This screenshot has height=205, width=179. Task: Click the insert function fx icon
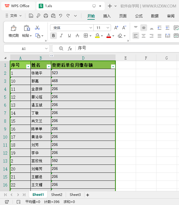70,48
